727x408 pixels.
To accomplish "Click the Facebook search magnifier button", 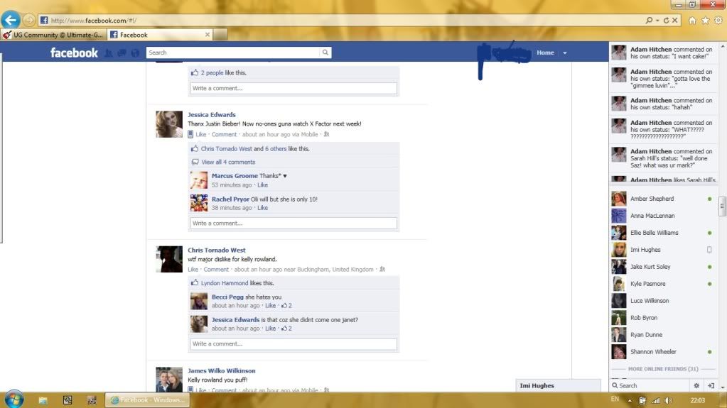I will (x=325, y=53).
